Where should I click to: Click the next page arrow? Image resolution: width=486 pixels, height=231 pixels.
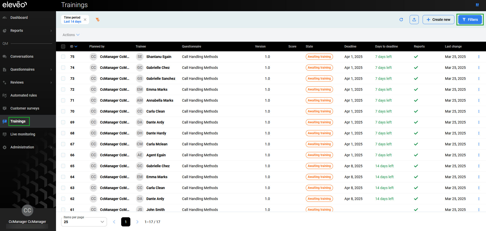137,222
